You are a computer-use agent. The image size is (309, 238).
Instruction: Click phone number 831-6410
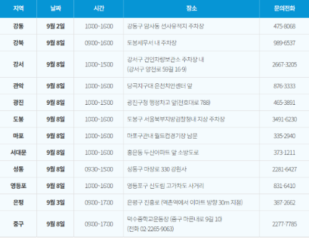(x=284, y=186)
